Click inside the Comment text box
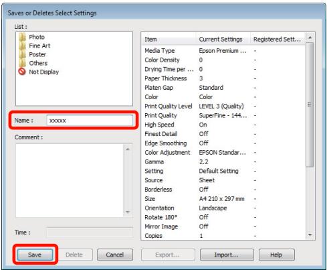 coord(70,180)
